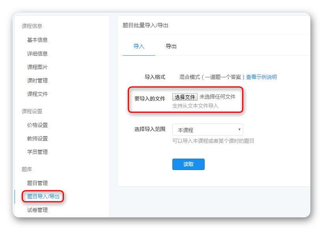Select 题目导入/导出 in the sidebar

[x=43, y=196]
